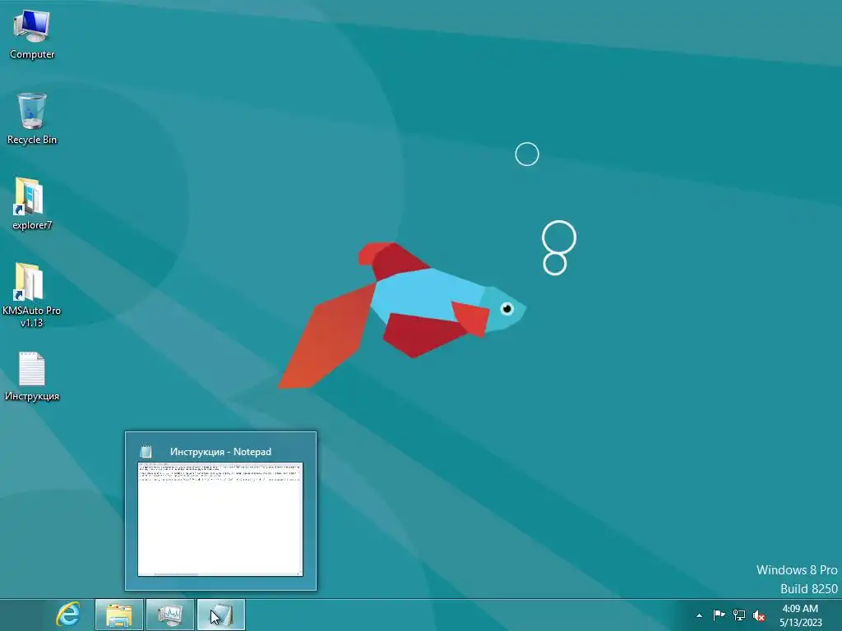The image size is (842, 631).
Task: Open the system monitor taskbar button
Action: pos(170,615)
